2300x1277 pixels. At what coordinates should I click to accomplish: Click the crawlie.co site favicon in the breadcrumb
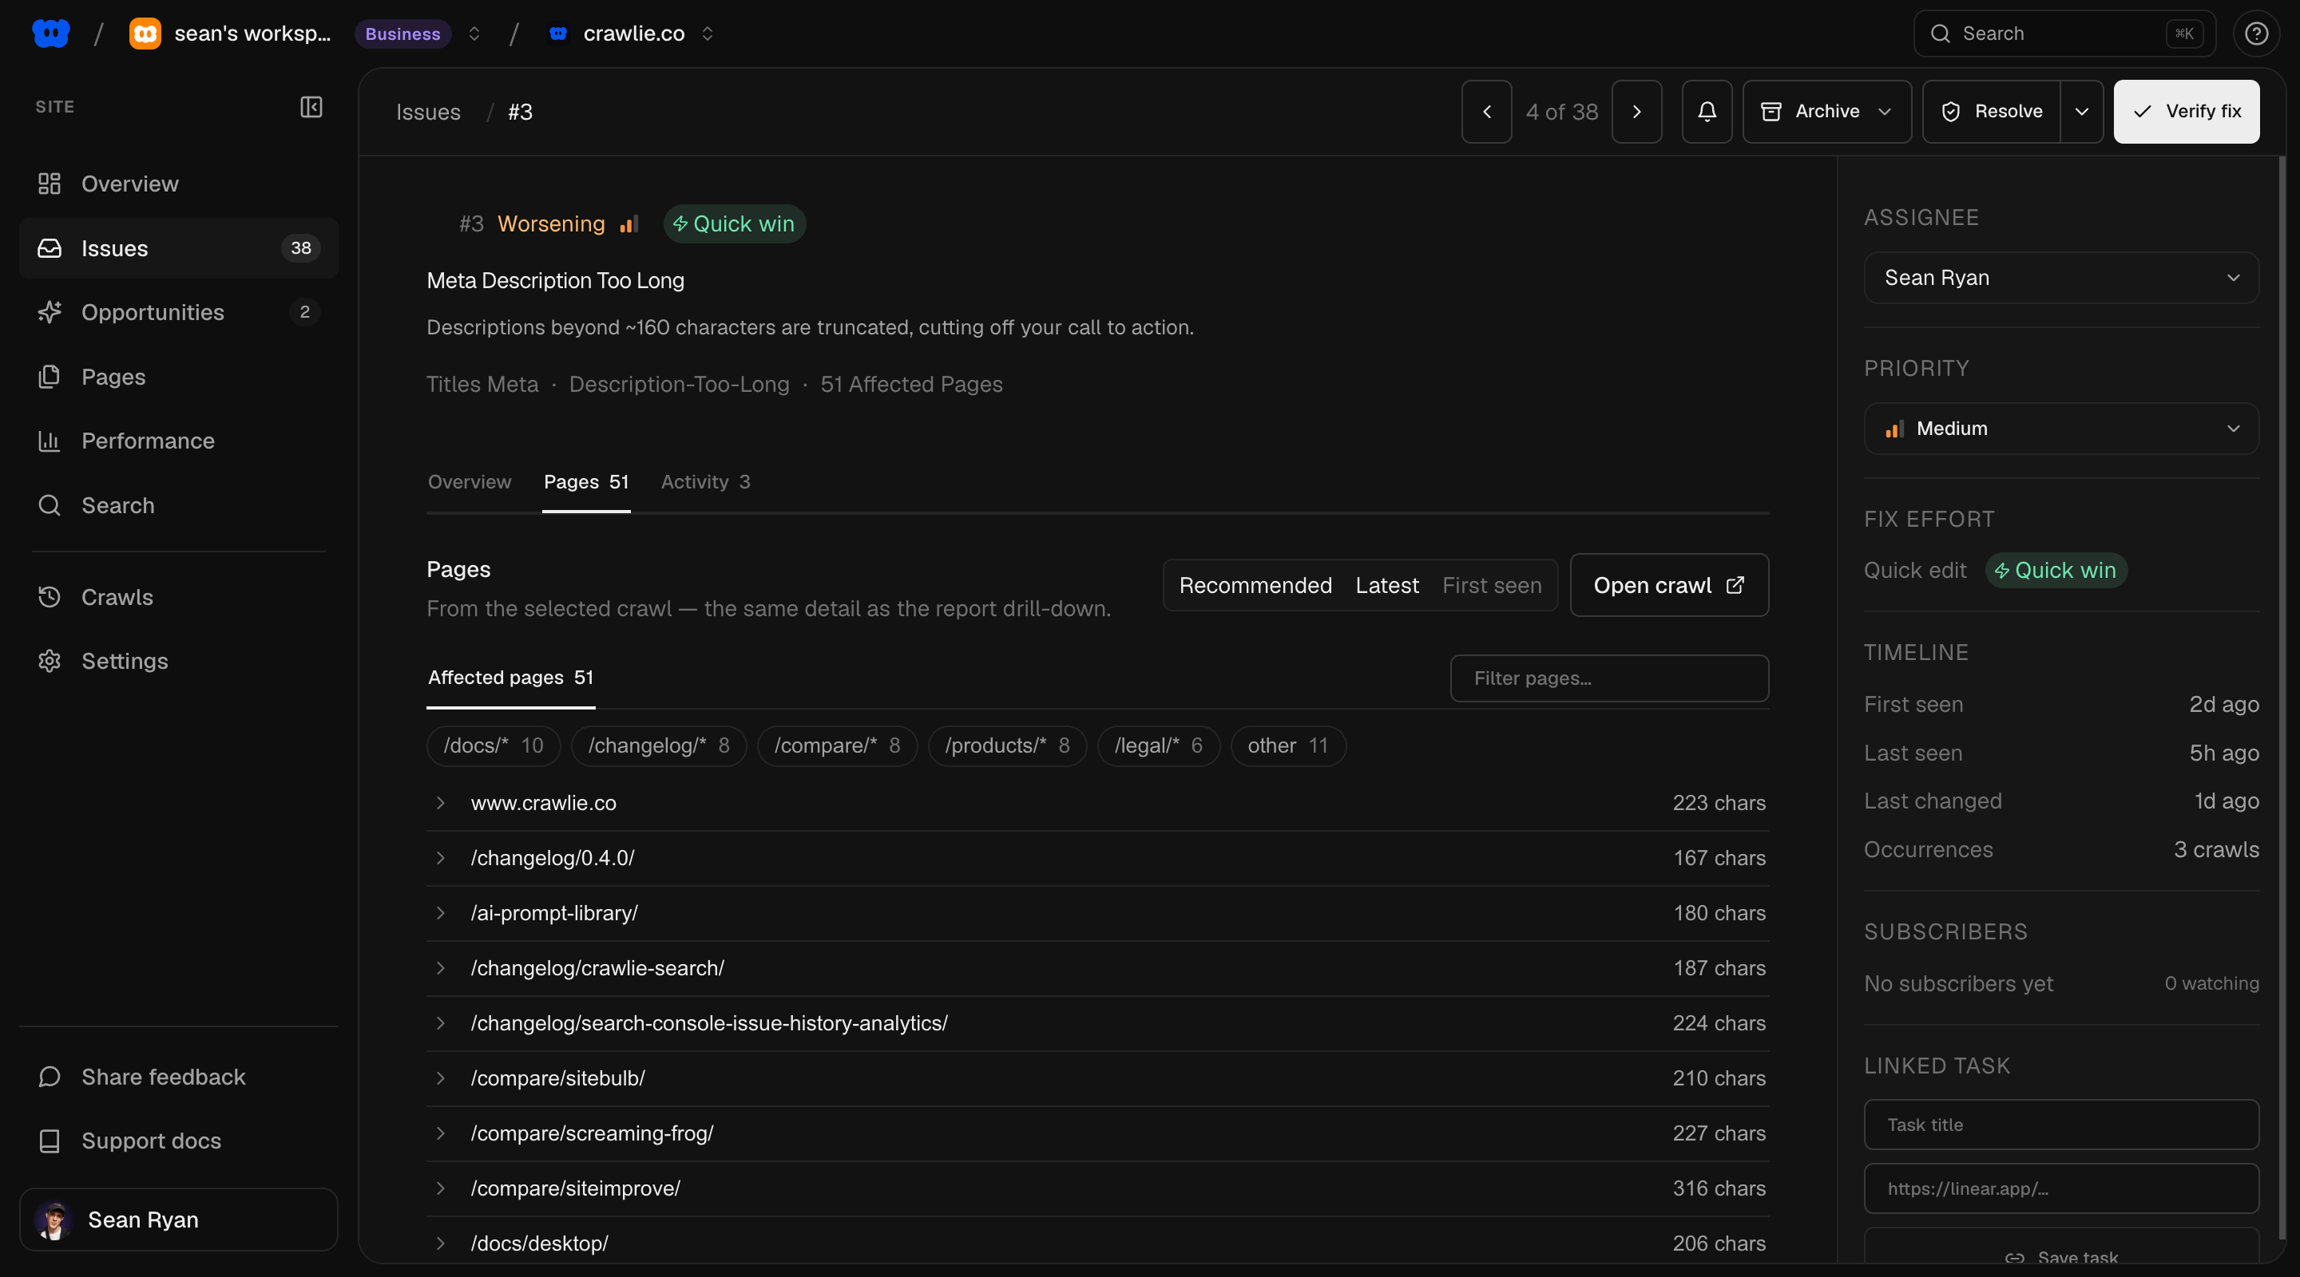558,34
